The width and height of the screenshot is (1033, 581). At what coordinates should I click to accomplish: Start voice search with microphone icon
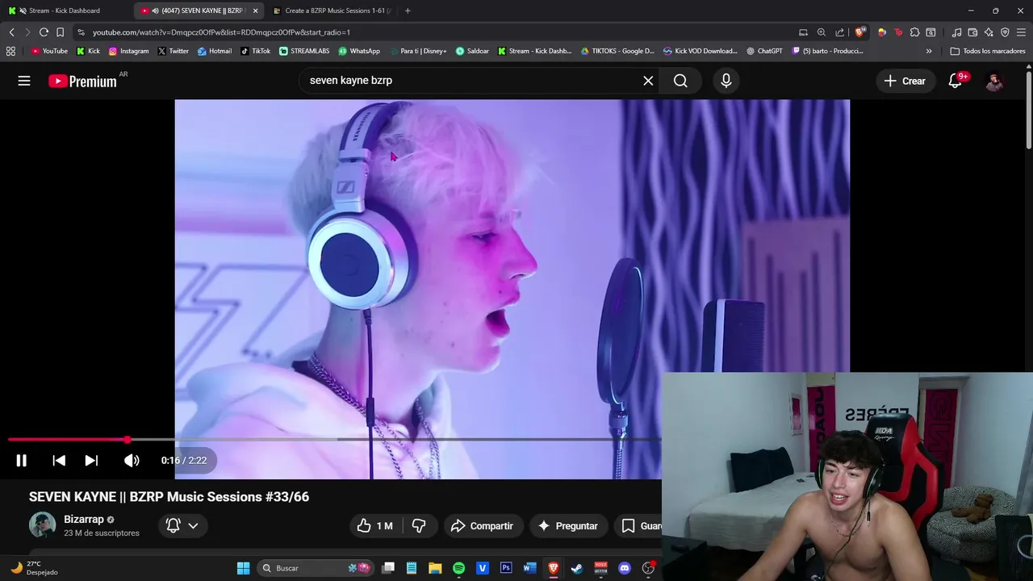point(726,81)
